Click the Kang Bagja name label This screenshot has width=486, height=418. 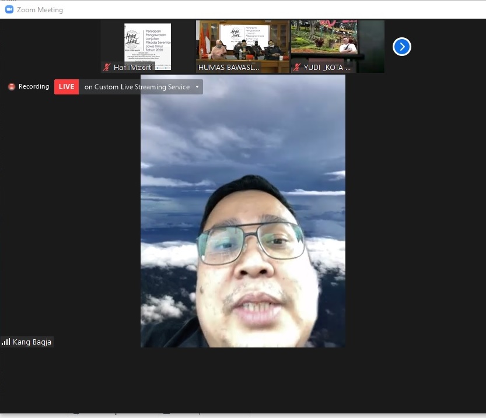(x=32, y=342)
